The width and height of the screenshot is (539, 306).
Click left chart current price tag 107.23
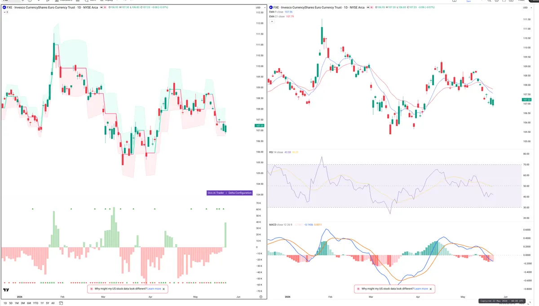point(260,126)
